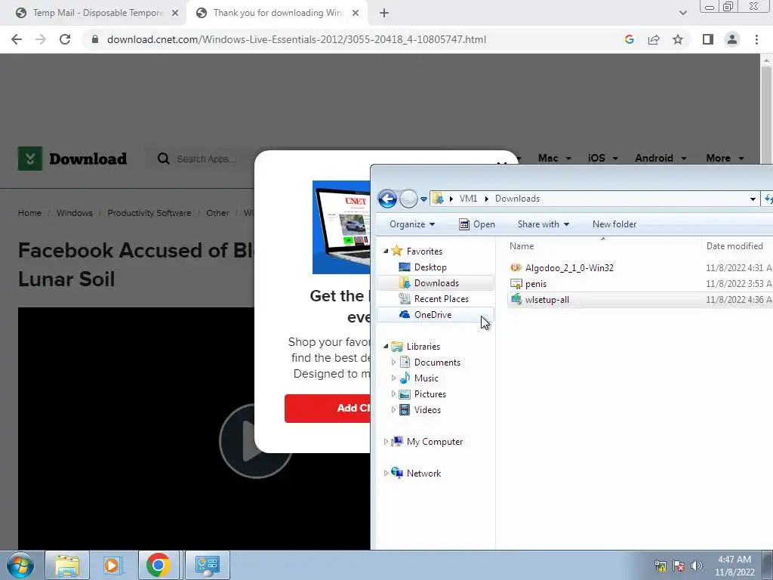The image size is (773, 580).
Task: Open Windows Media Player taskbar icon
Action: [x=113, y=565]
